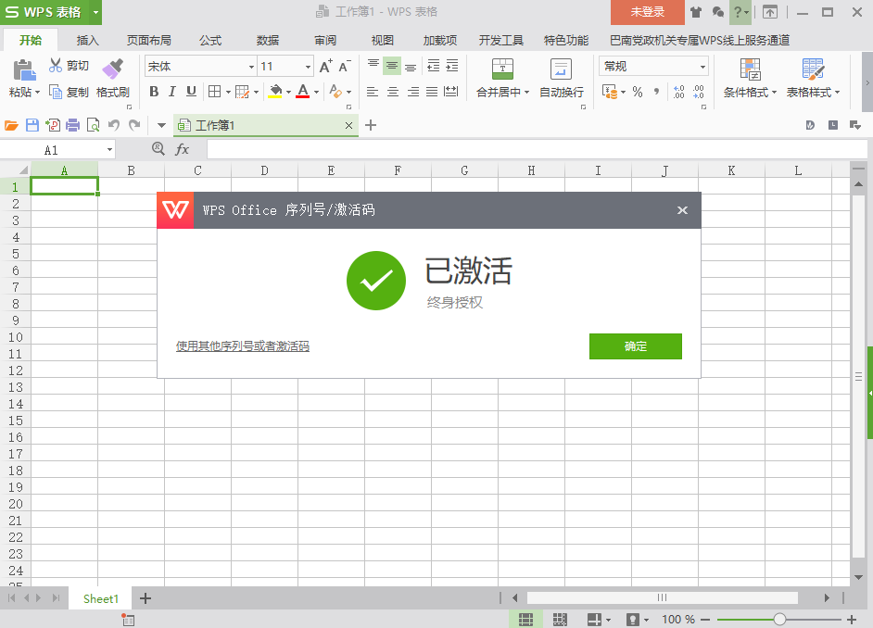
Task: Expand the fill color dropdown arrow
Action: [288, 93]
